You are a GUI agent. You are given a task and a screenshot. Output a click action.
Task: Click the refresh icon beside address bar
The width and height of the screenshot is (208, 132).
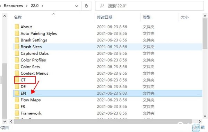tap(86, 6)
